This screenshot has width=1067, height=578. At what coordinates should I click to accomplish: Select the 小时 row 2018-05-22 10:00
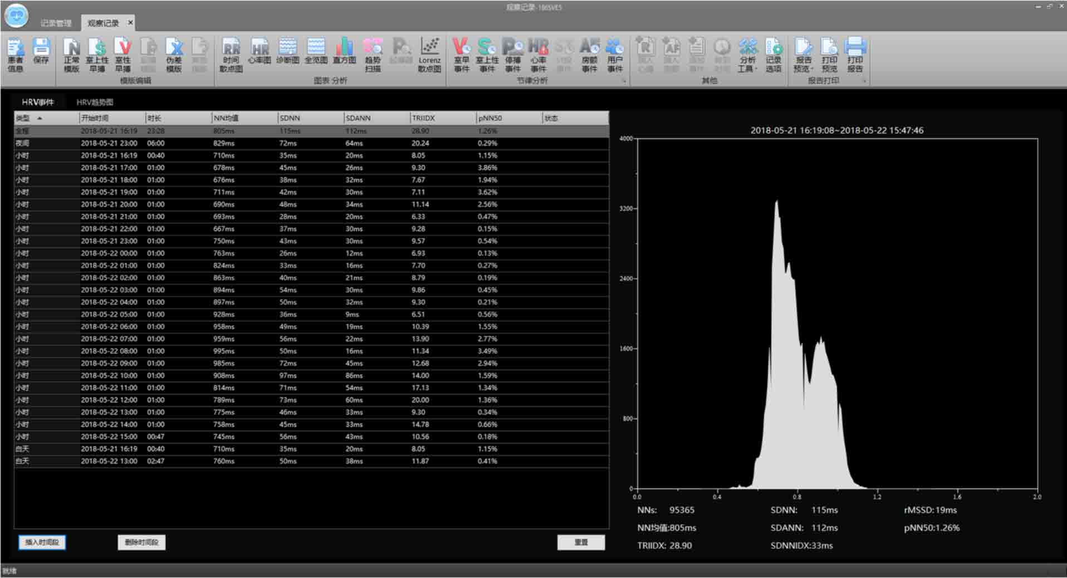pyautogui.click(x=311, y=376)
